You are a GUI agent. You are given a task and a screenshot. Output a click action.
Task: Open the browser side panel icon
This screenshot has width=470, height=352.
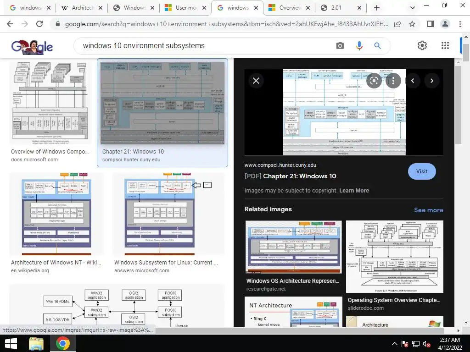coord(431,24)
